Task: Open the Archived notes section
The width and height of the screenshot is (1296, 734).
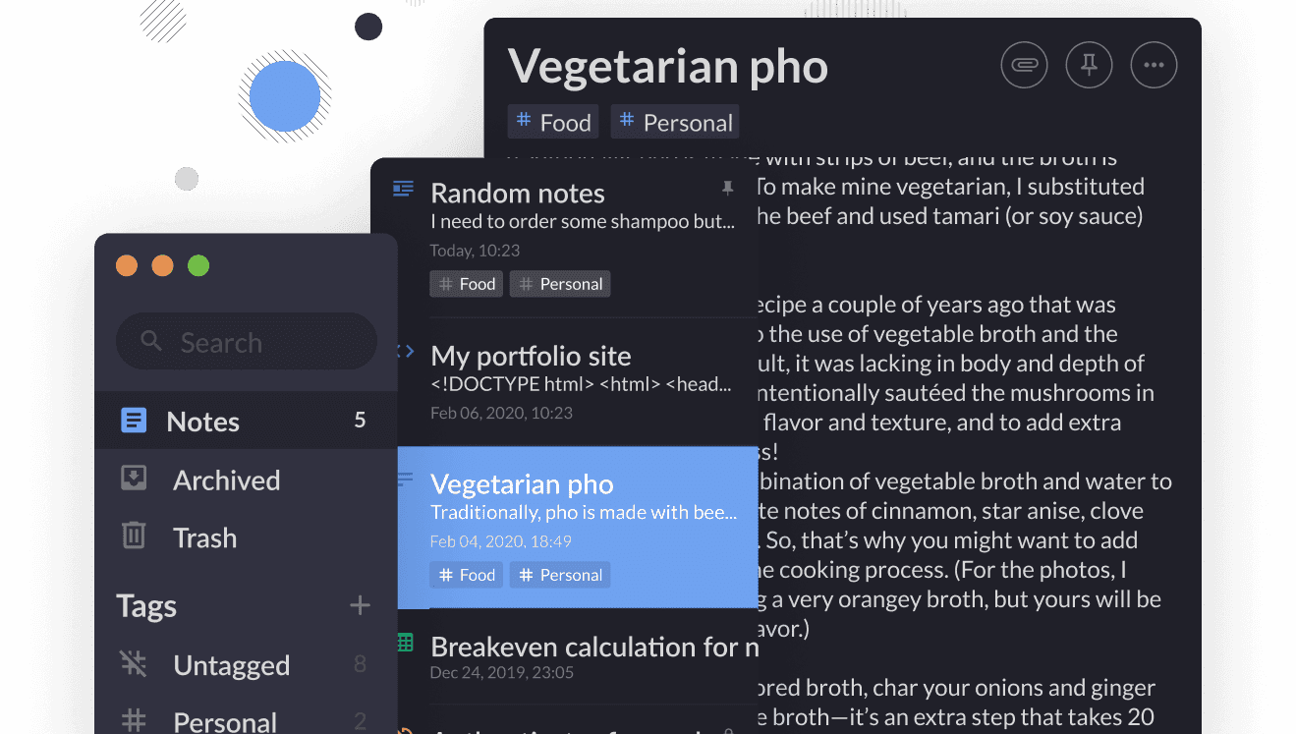Action: pos(226,480)
